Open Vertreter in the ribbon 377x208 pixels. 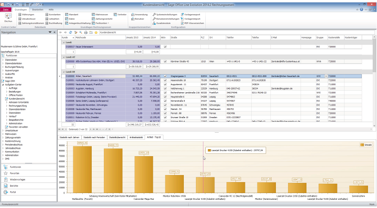pos(120,15)
